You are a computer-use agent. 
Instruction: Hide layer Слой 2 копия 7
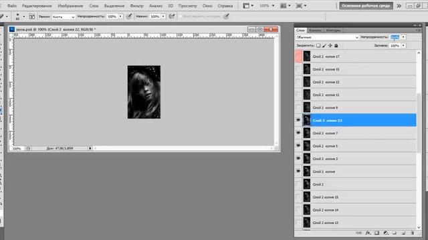point(298,133)
